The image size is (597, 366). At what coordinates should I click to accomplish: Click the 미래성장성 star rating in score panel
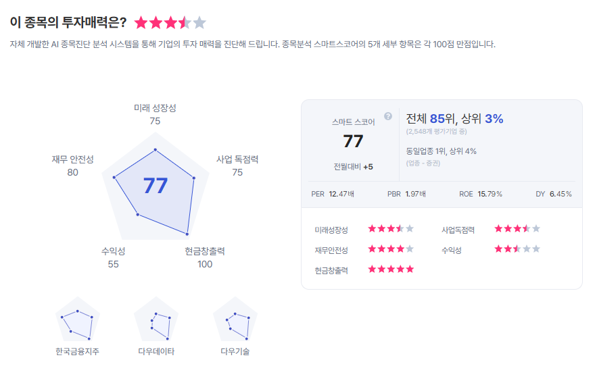pyautogui.click(x=390, y=229)
